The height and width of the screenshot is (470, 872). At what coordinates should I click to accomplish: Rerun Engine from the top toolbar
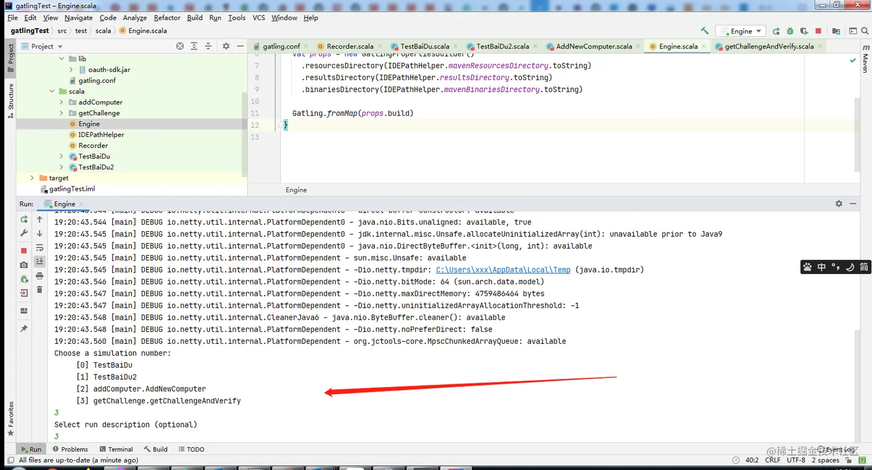tap(776, 31)
